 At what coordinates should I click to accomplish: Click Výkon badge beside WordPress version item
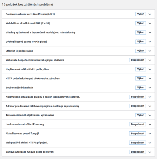[x=141, y=14]
